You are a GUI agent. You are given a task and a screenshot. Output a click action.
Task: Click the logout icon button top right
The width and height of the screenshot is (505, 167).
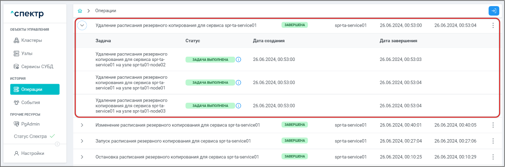click(494, 11)
